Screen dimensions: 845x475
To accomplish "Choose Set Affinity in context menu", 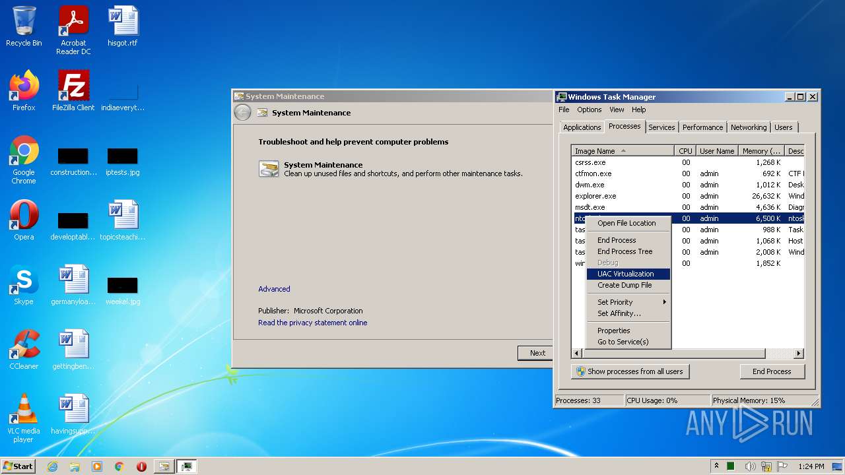I will (x=628, y=313).
